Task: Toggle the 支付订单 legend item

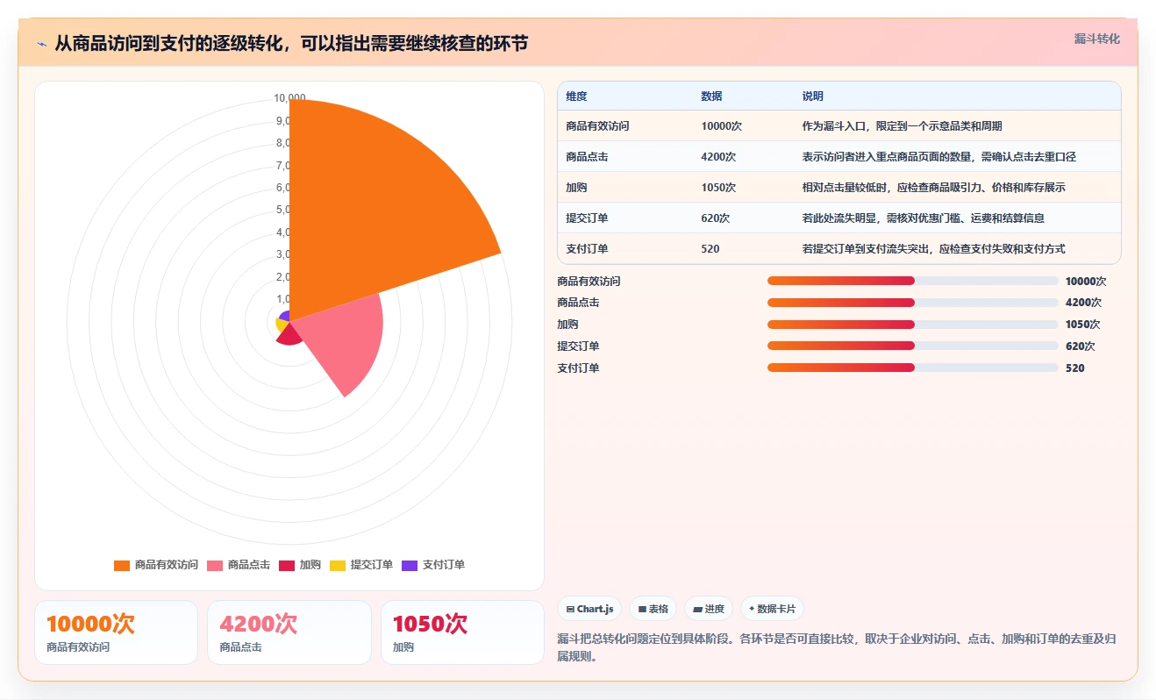Action: pos(433,565)
